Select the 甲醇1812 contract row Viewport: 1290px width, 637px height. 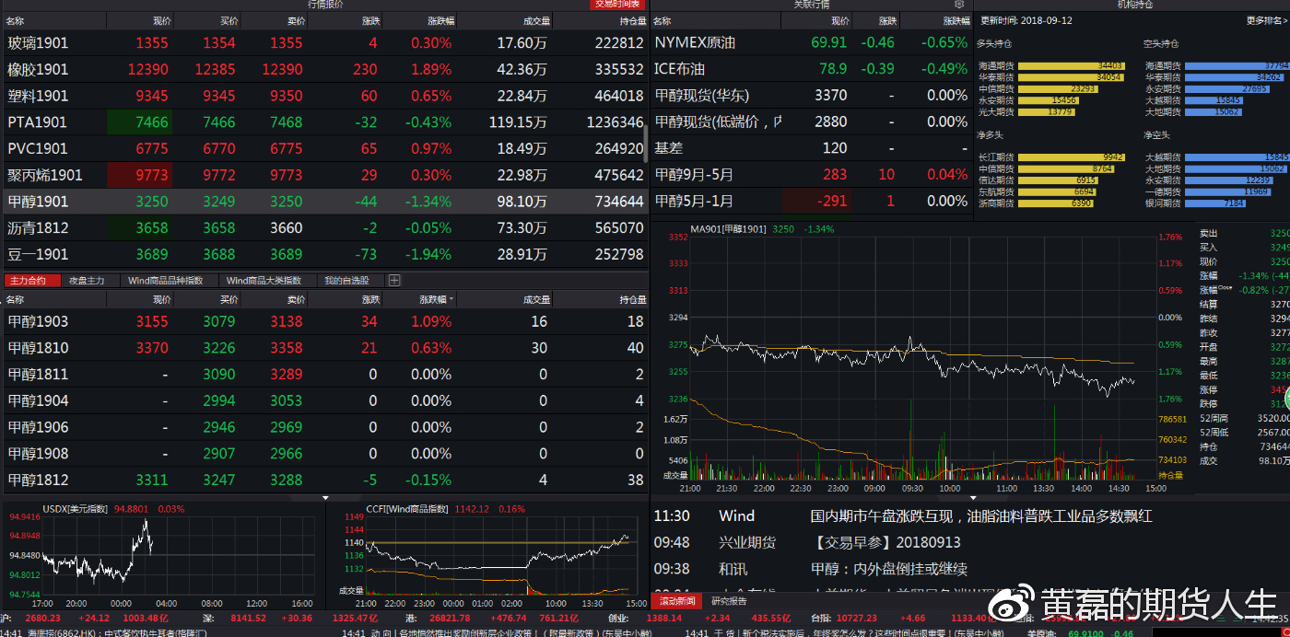[324, 480]
